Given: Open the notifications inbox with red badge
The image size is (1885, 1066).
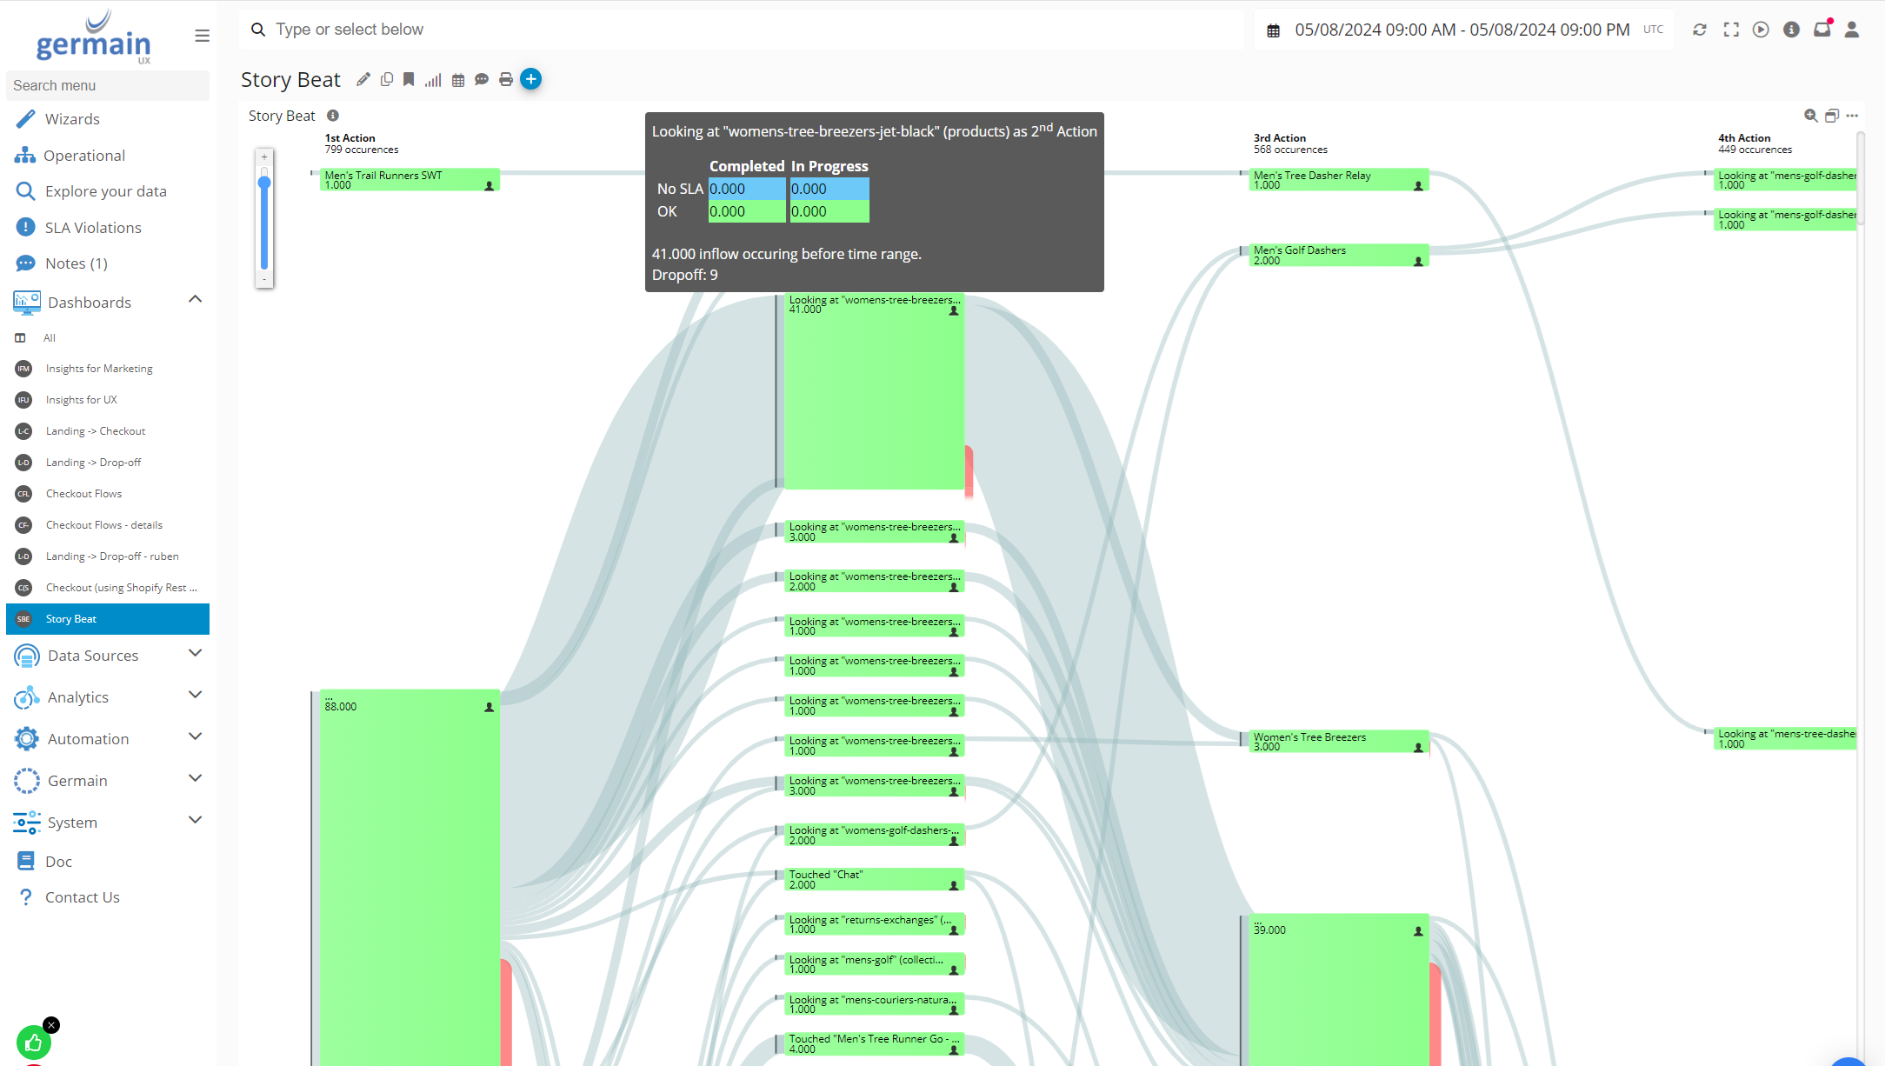Looking at the screenshot, I should pyautogui.click(x=1822, y=29).
